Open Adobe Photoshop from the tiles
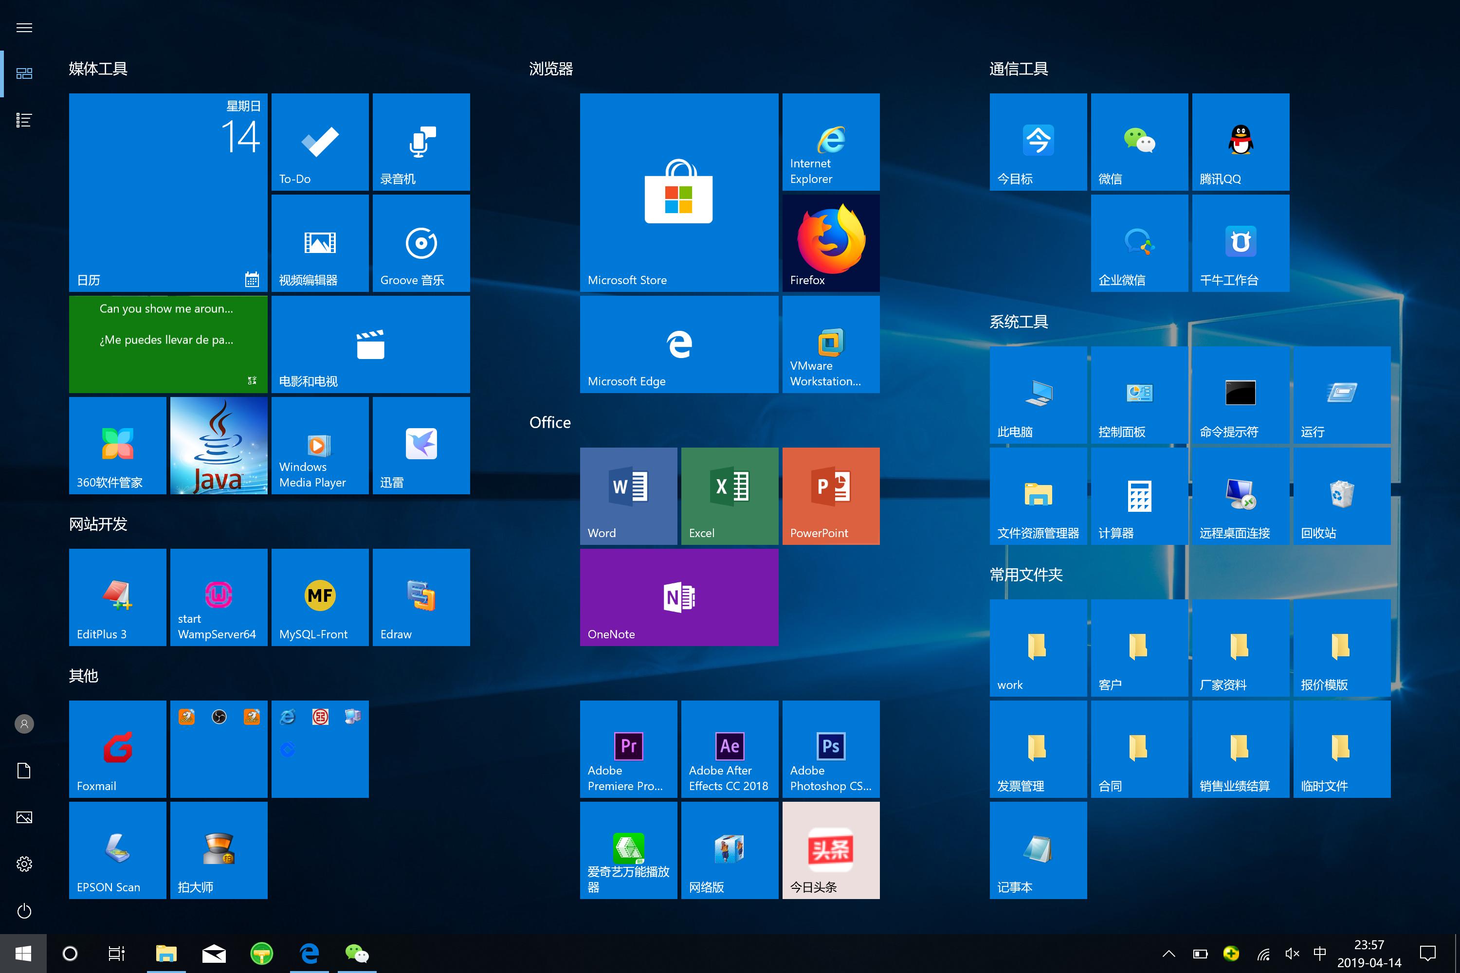 tap(830, 749)
